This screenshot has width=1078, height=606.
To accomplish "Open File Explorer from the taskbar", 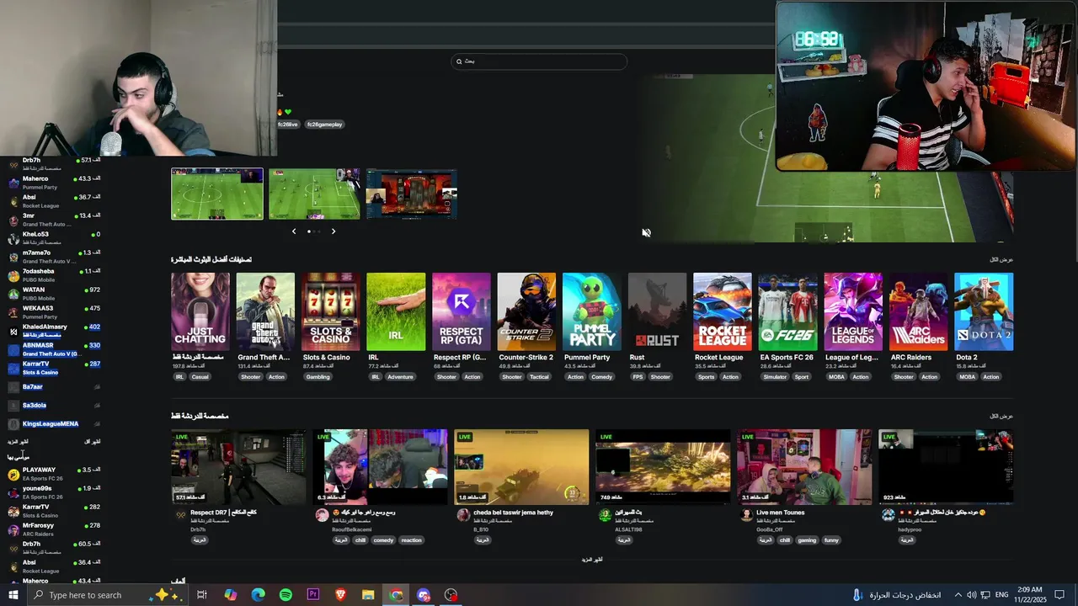I will [368, 595].
